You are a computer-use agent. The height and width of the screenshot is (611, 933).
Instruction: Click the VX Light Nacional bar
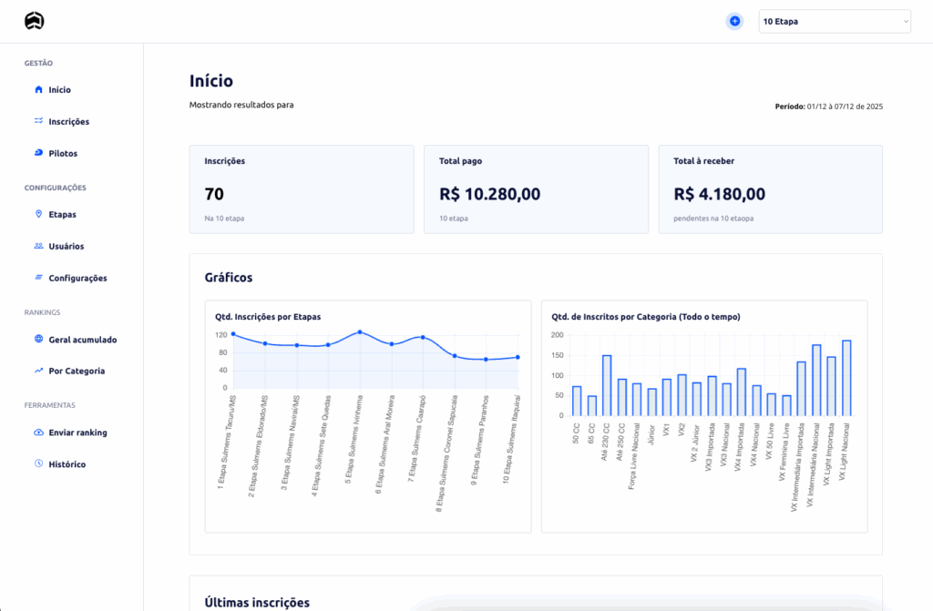click(x=846, y=378)
